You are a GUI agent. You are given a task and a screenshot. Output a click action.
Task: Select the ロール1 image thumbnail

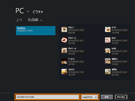click(108, 40)
